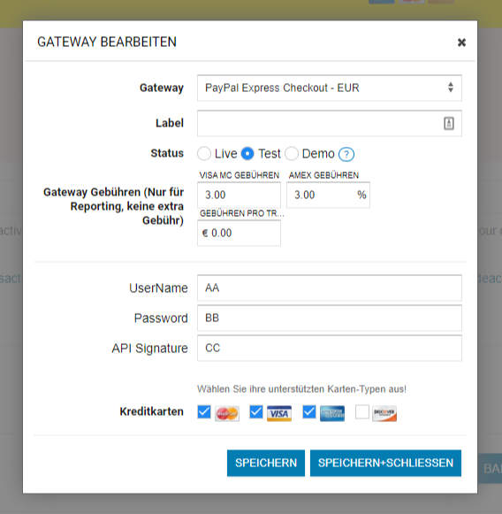Screen dimensions: 502x514
Task: Choose the Test status option
Action: point(247,154)
